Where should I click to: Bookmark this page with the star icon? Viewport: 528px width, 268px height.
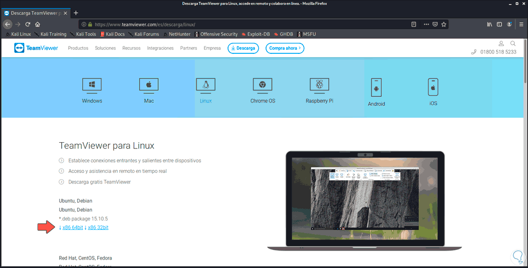click(x=444, y=24)
